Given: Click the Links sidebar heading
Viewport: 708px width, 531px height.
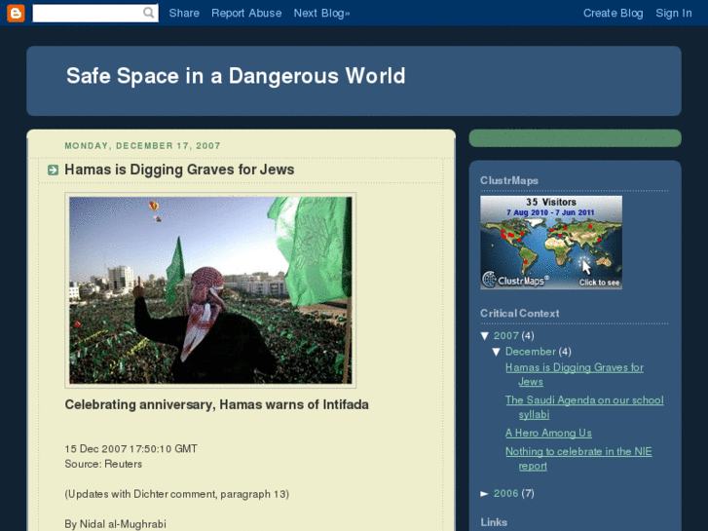Looking at the screenshot, I should [x=494, y=522].
